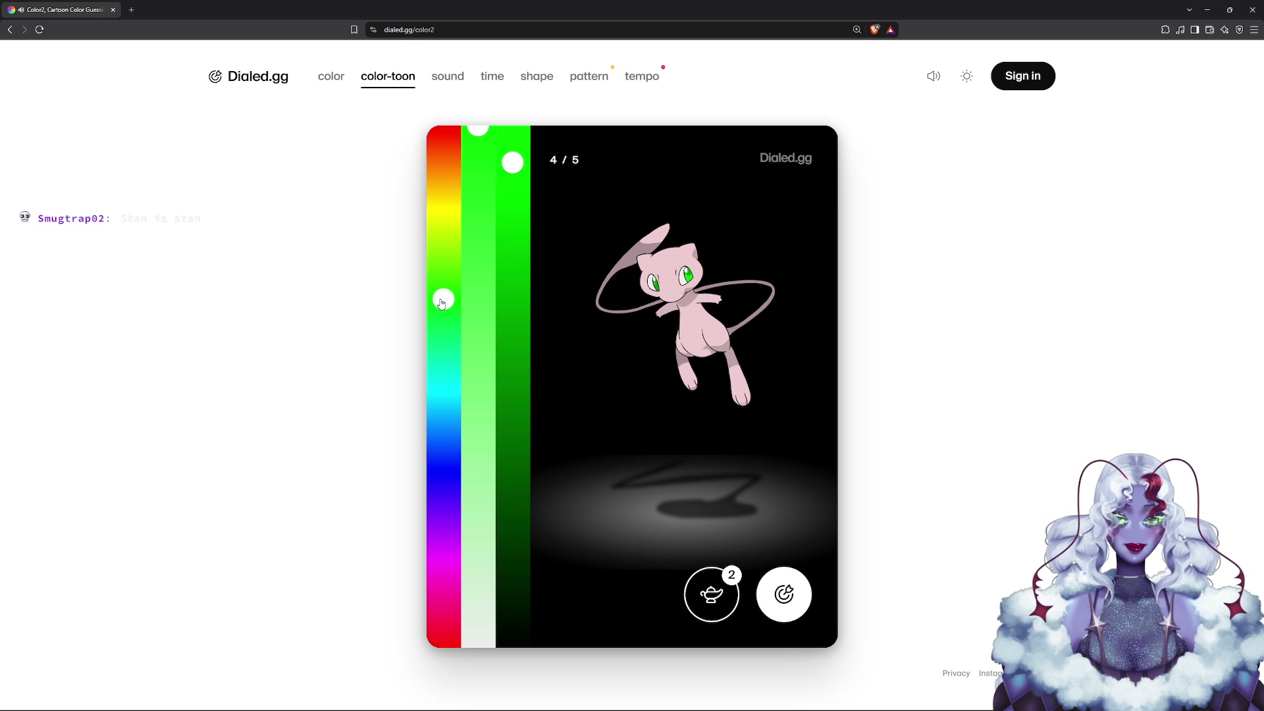Open the Brave hamburger menu
The width and height of the screenshot is (1264, 711).
pyautogui.click(x=1254, y=30)
